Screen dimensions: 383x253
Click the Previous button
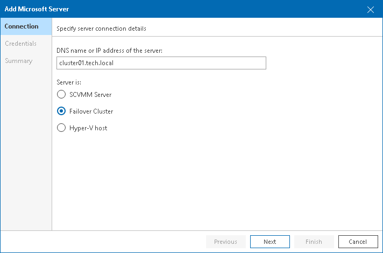coord(225,242)
